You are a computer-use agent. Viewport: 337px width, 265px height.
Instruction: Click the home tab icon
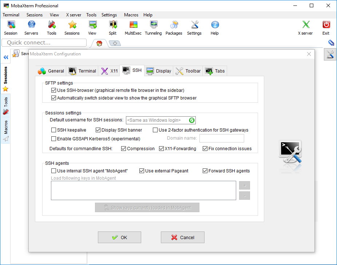pos(99,43)
